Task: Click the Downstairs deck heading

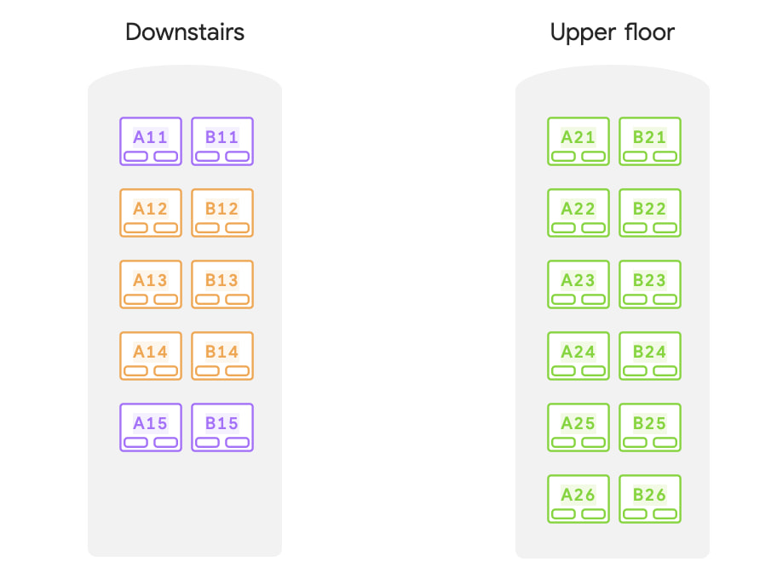Action: [185, 32]
